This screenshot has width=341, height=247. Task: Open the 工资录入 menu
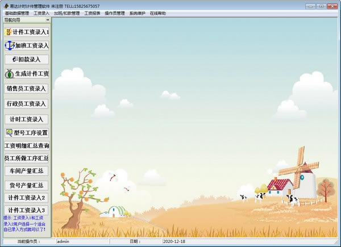click(41, 12)
